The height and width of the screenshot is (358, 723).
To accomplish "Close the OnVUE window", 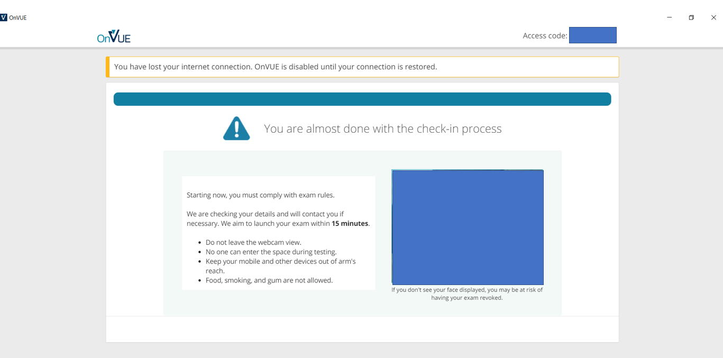I will pyautogui.click(x=713, y=17).
